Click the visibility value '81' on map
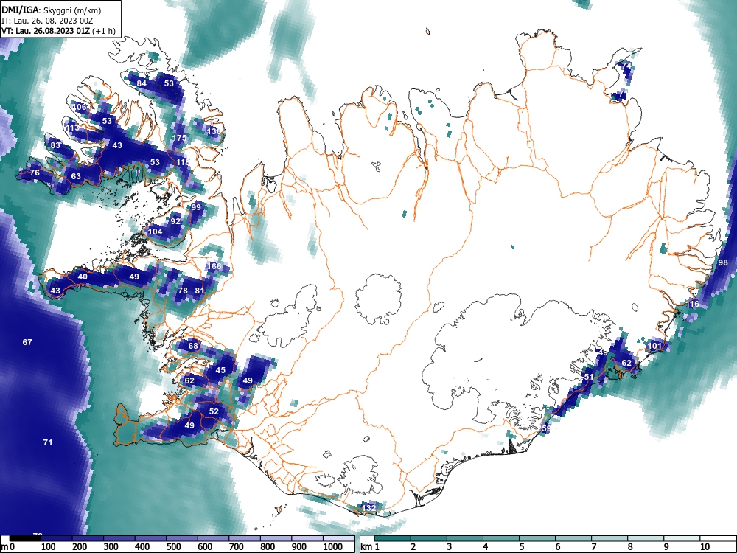The width and height of the screenshot is (737, 553). tap(200, 291)
